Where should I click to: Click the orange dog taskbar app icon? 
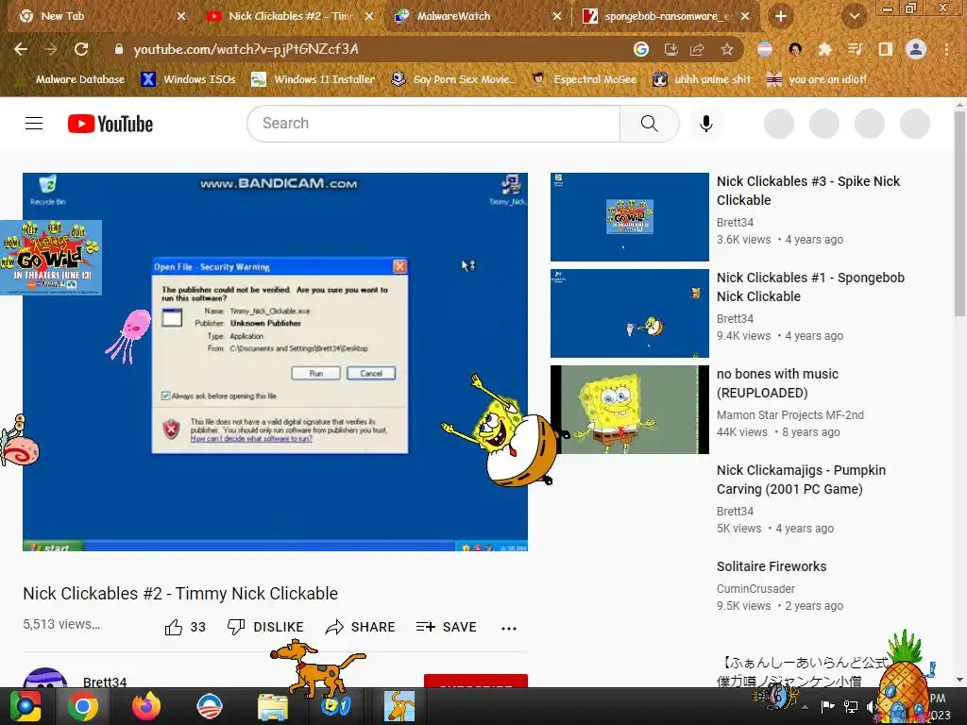[x=399, y=706]
